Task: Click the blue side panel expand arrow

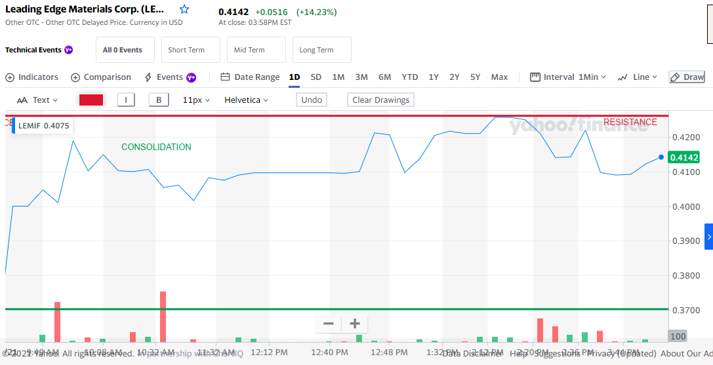Action: [708, 237]
